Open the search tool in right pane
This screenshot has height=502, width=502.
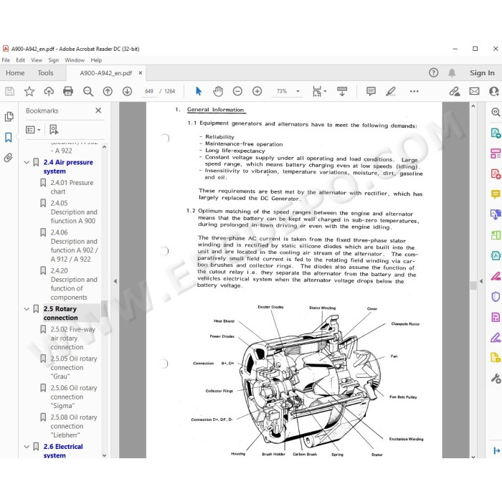click(496, 112)
